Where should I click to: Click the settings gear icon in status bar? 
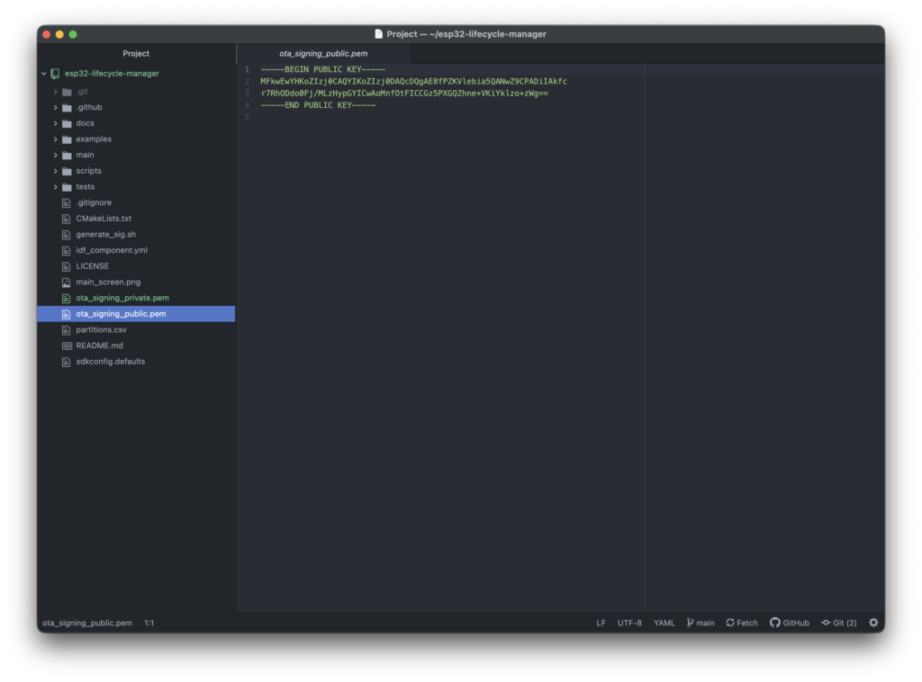(872, 623)
